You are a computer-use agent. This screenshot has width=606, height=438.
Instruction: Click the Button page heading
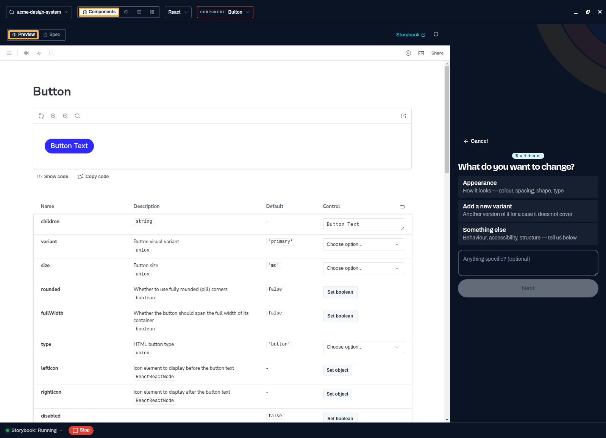(x=52, y=91)
